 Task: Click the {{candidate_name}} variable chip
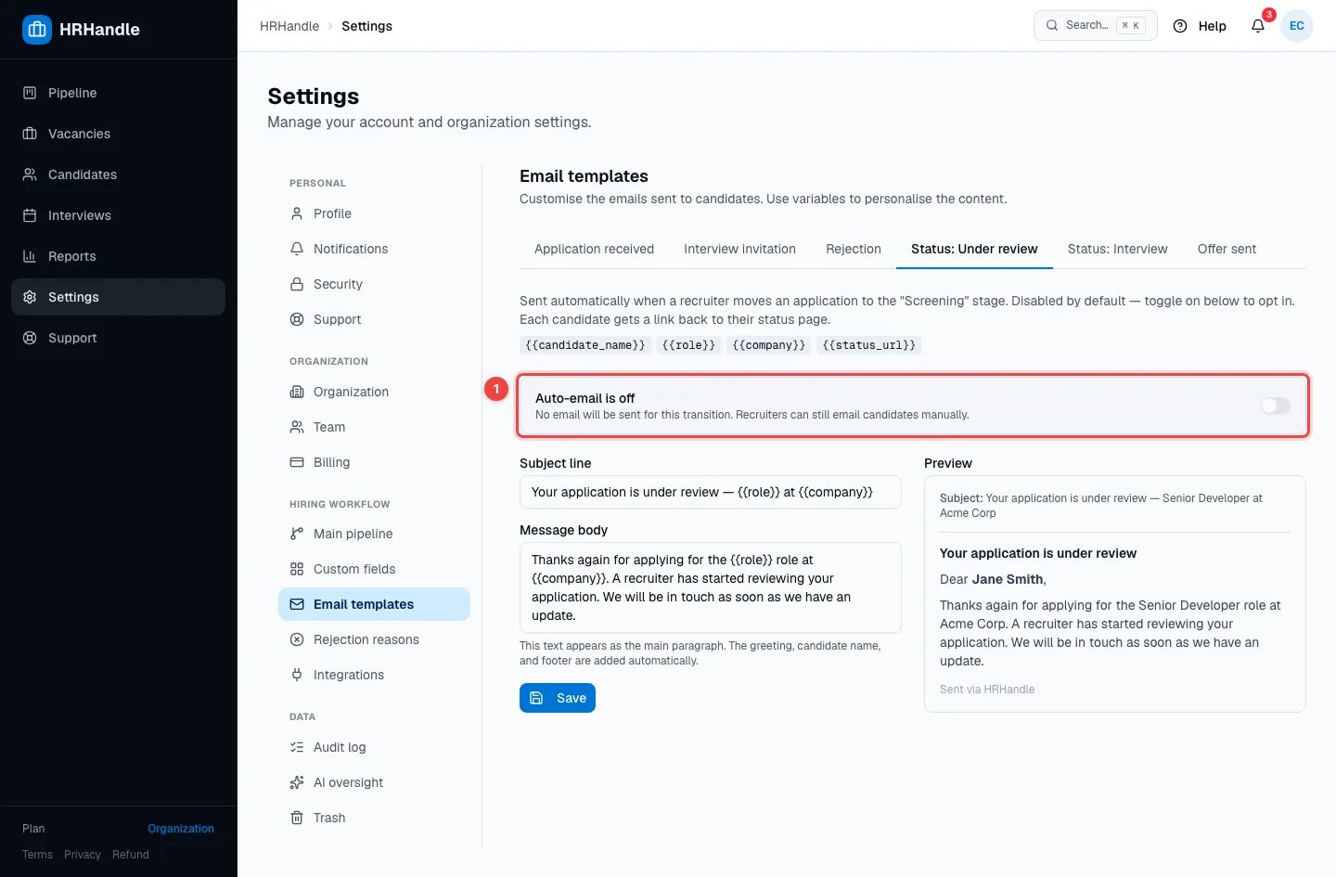[x=585, y=345]
